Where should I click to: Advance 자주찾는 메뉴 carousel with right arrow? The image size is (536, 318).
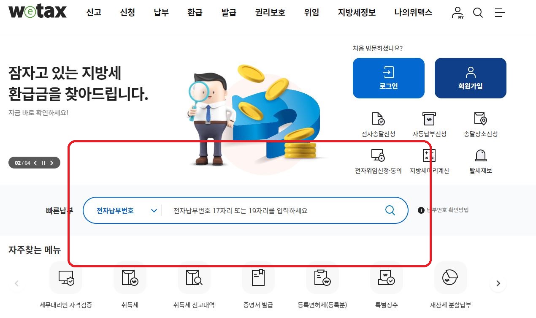[498, 283]
